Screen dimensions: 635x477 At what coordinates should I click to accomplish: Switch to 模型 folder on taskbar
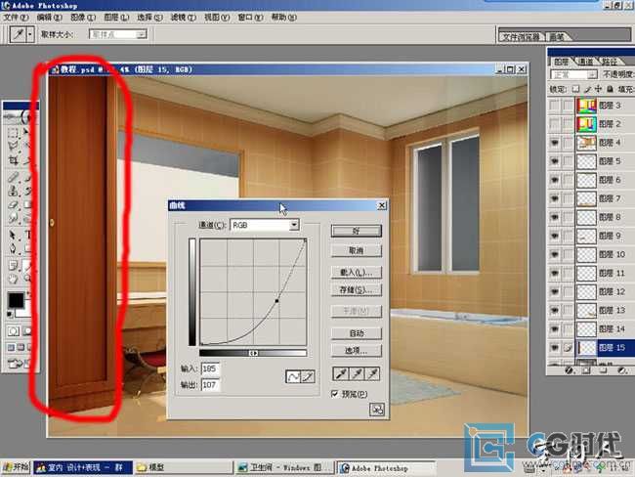pos(185,467)
